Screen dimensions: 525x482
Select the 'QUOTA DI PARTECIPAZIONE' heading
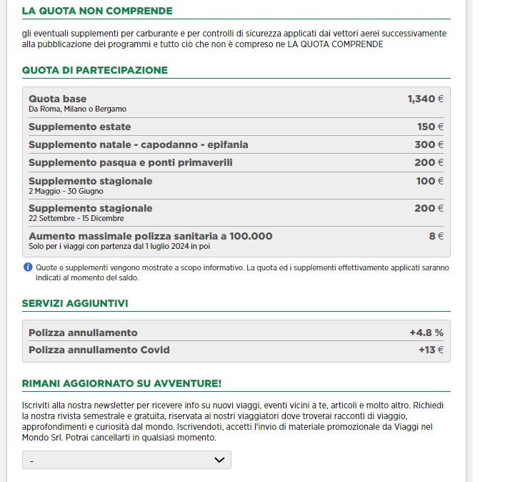(x=95, y=70)
